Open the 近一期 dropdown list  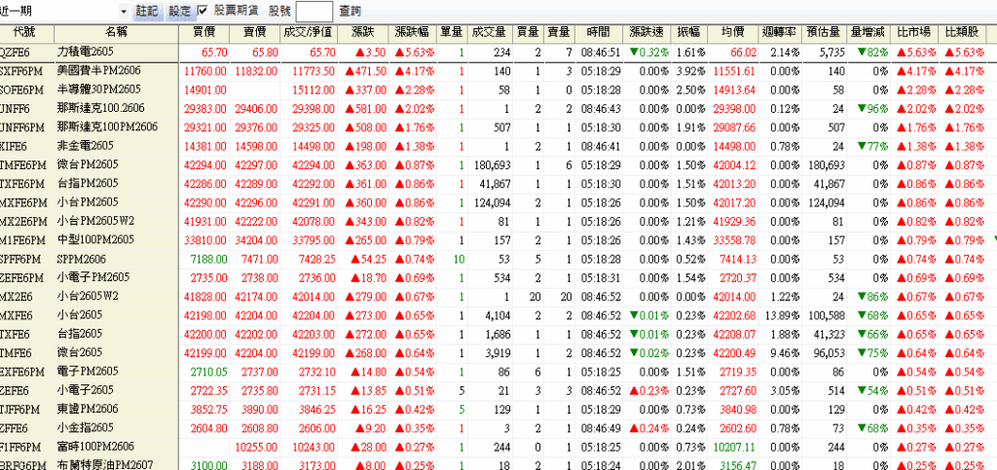point(124,12)
